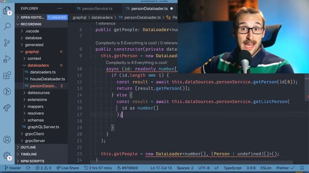
Task: Expand the grpcClient folder
Action: coord(42,134)
